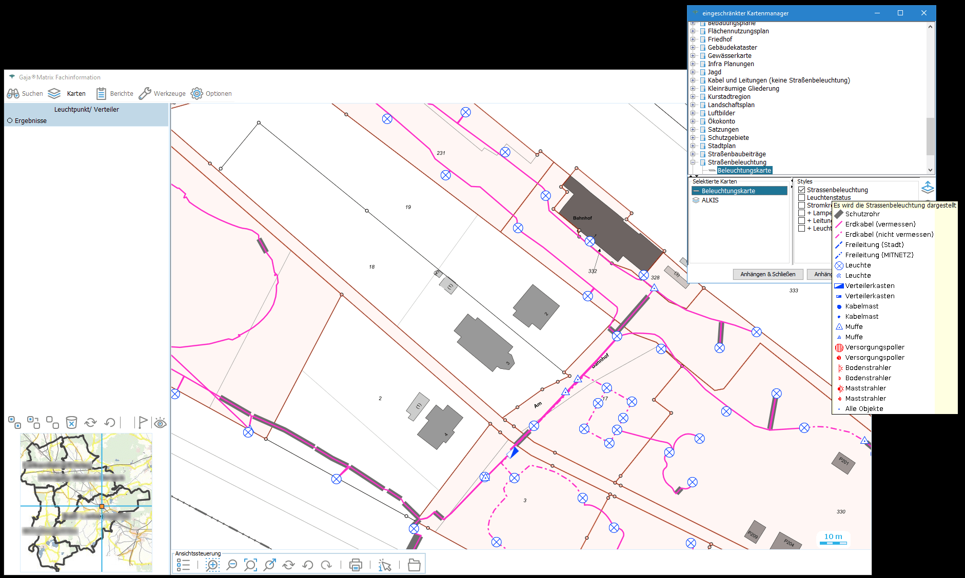Open the folder icon in view controls
Image resolution: width=965 pixels, height=578 pixels.
point(413,565)
